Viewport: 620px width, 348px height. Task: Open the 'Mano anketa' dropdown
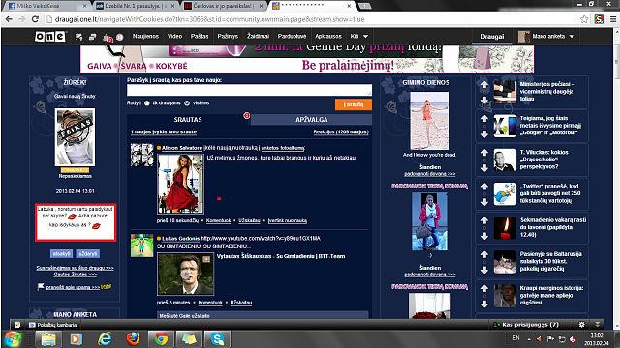tap(546, 37)
